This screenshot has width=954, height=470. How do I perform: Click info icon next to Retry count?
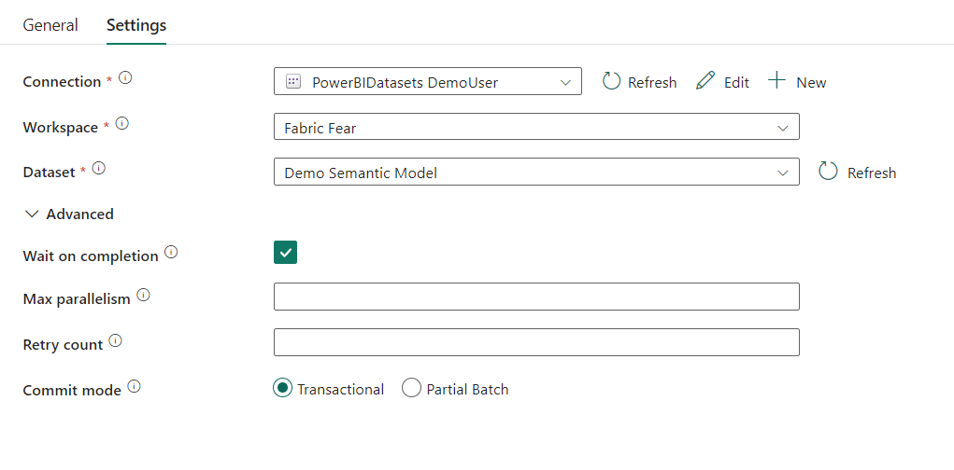(115, 341)
